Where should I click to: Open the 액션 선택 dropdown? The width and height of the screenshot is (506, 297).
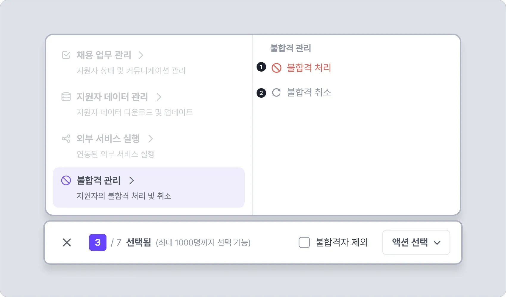(416, 243)
